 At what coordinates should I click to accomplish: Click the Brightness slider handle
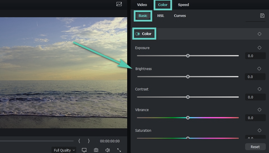(188, 77)
